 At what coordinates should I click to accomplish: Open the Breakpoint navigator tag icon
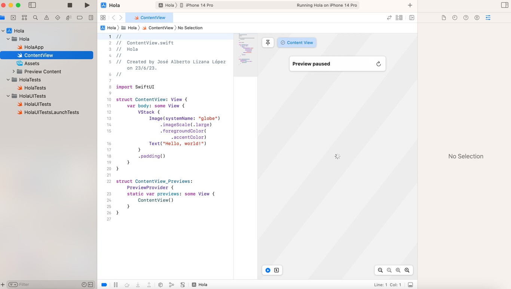point(80,17)
